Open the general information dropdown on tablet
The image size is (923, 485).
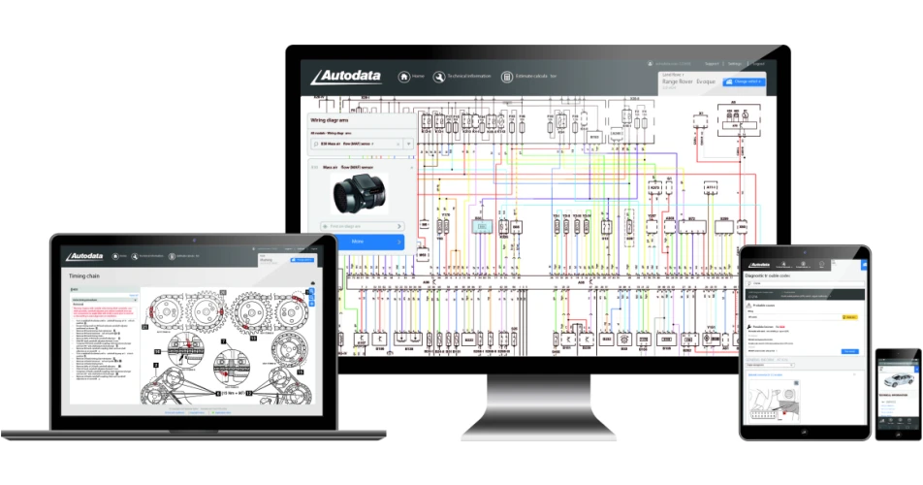[x=770, y=366]
